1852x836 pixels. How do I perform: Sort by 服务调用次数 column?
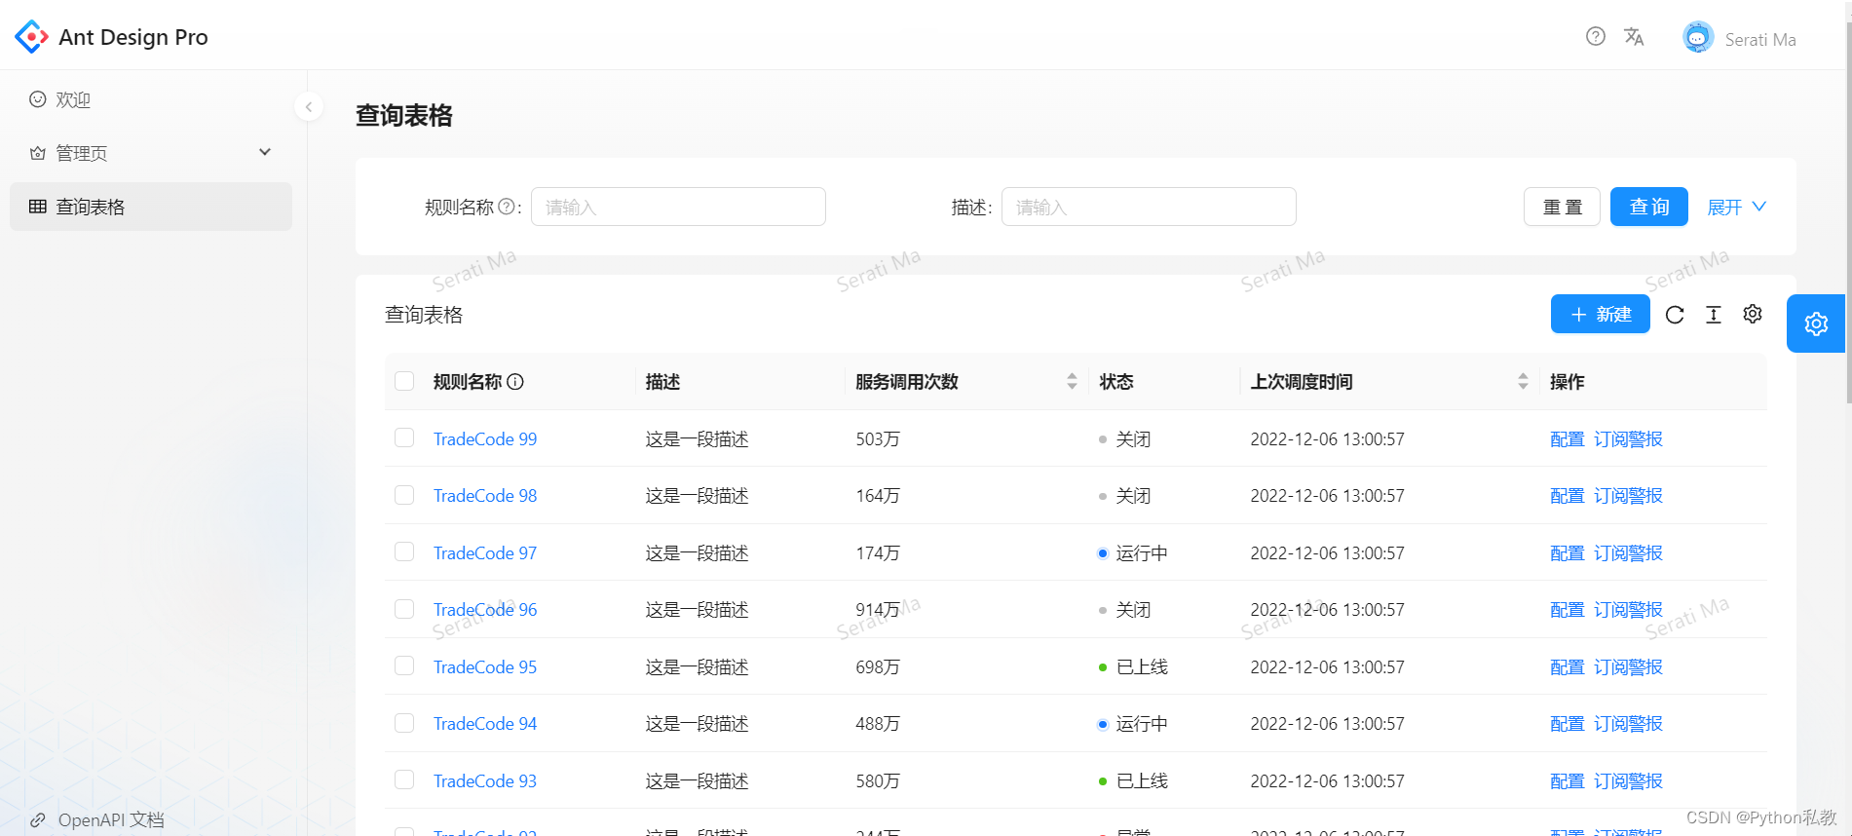click(x=1072, y=381)
